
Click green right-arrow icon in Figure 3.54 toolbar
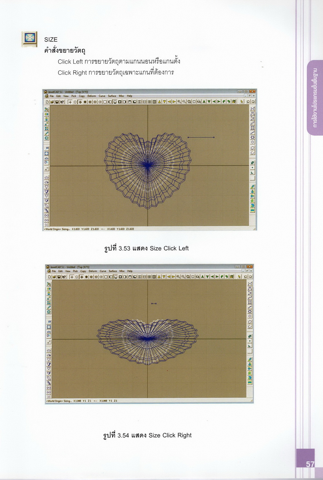coord(217,277)
